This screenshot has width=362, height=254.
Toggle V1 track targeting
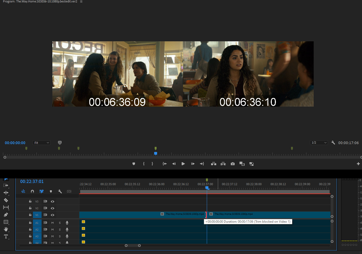point(37,215)
